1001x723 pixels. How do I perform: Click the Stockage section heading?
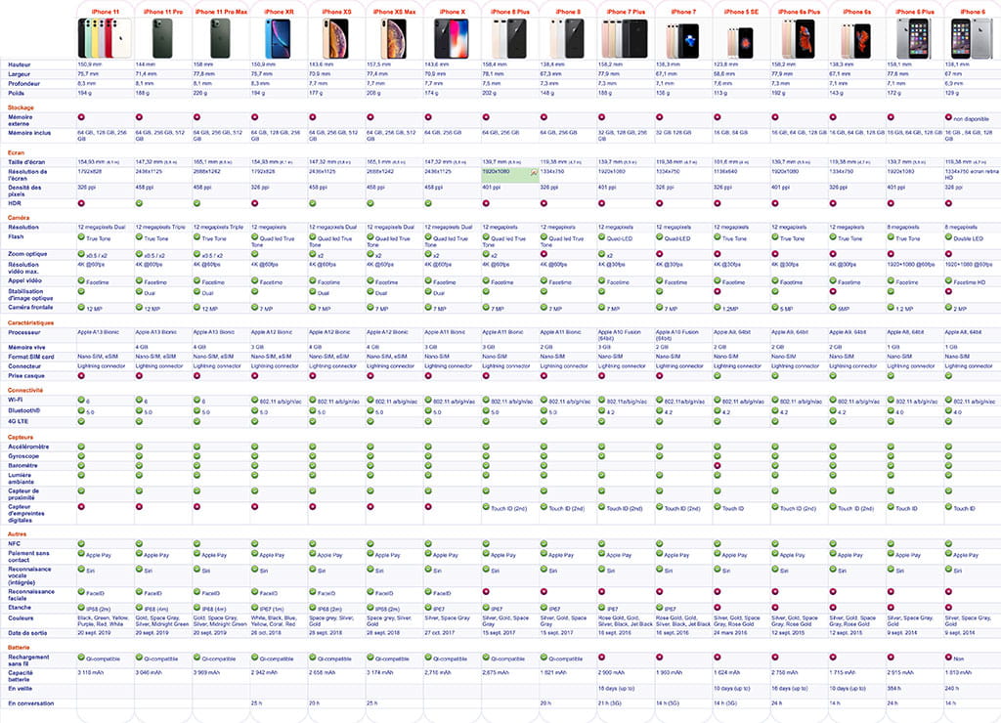[21, 107]
